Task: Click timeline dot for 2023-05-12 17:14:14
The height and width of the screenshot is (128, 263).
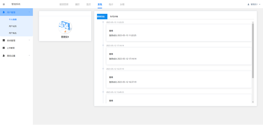Action: (103, 45)
